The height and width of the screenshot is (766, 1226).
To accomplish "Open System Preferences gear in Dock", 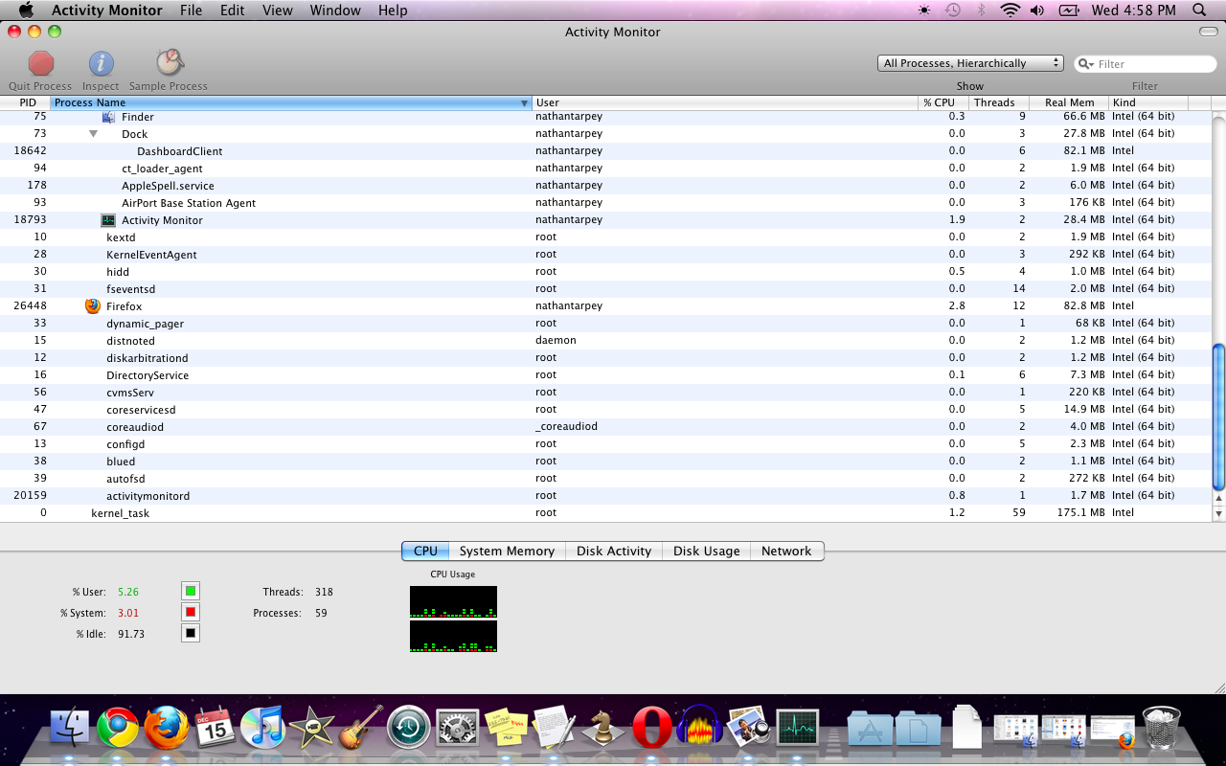I will pos(458,729).
